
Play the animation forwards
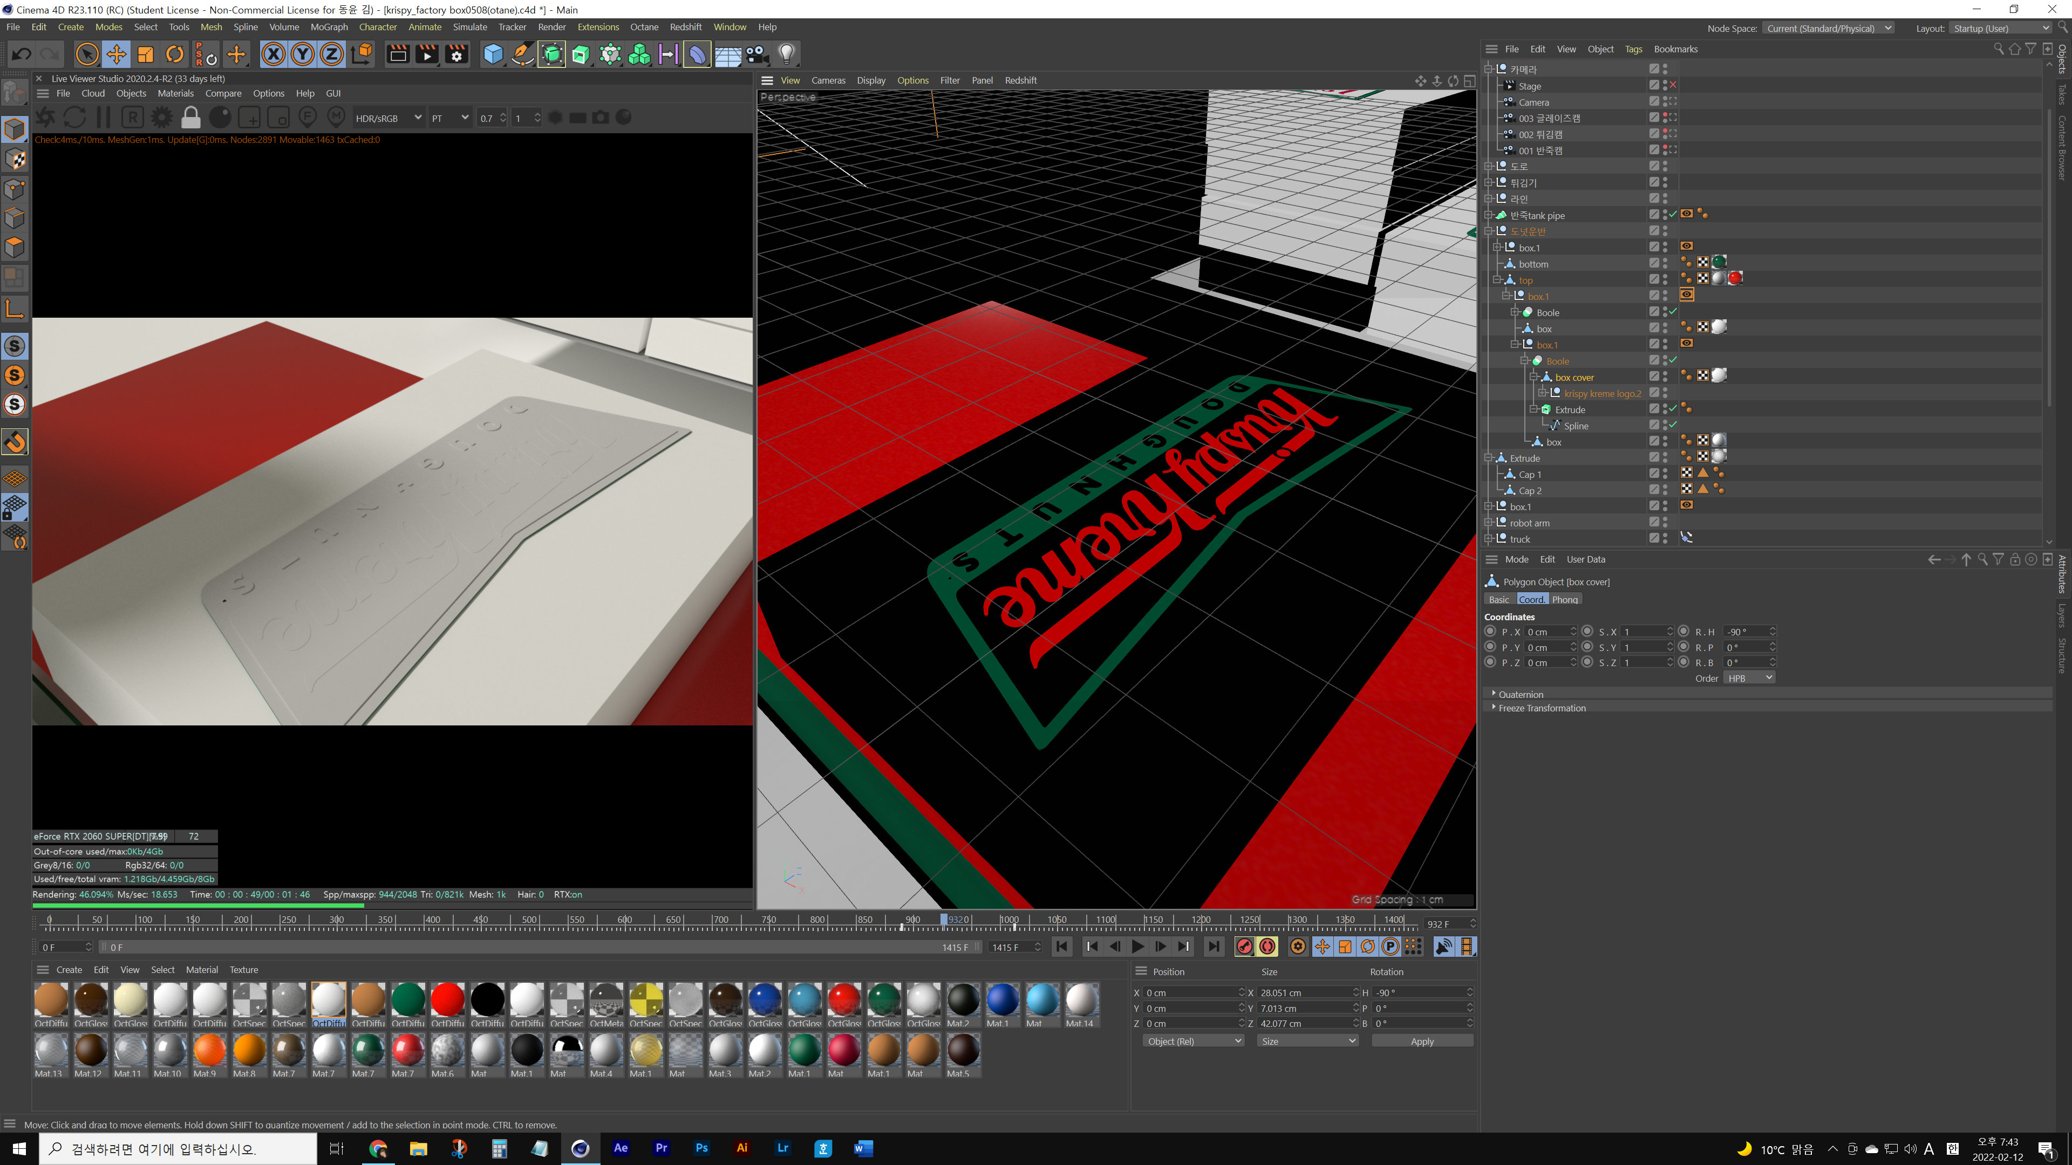click(1137, 947)
